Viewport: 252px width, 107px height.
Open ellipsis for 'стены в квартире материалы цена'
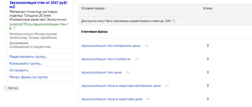(x=167, y=86)
